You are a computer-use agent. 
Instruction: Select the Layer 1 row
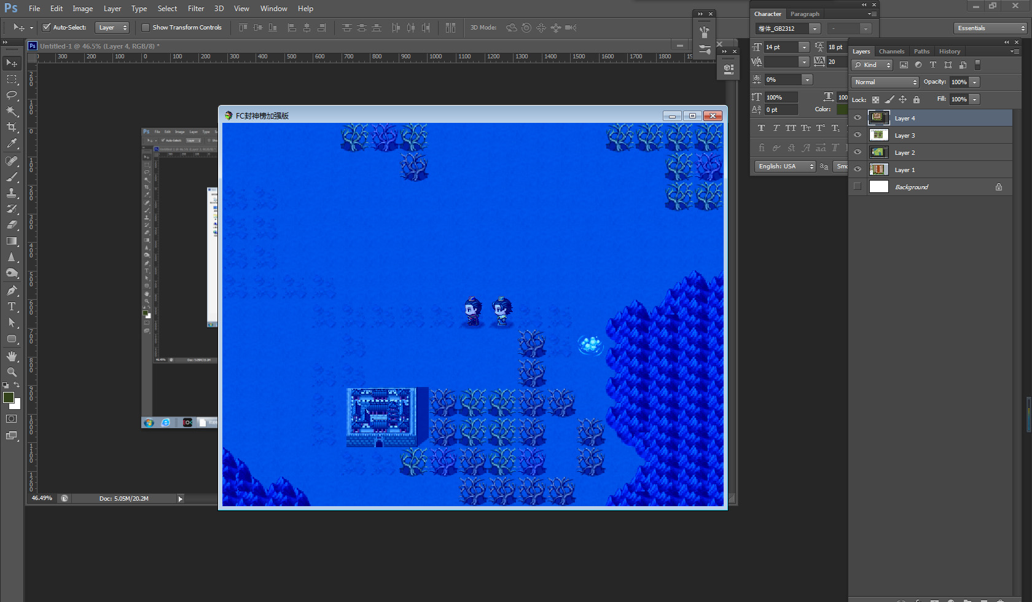click(931, 170)
